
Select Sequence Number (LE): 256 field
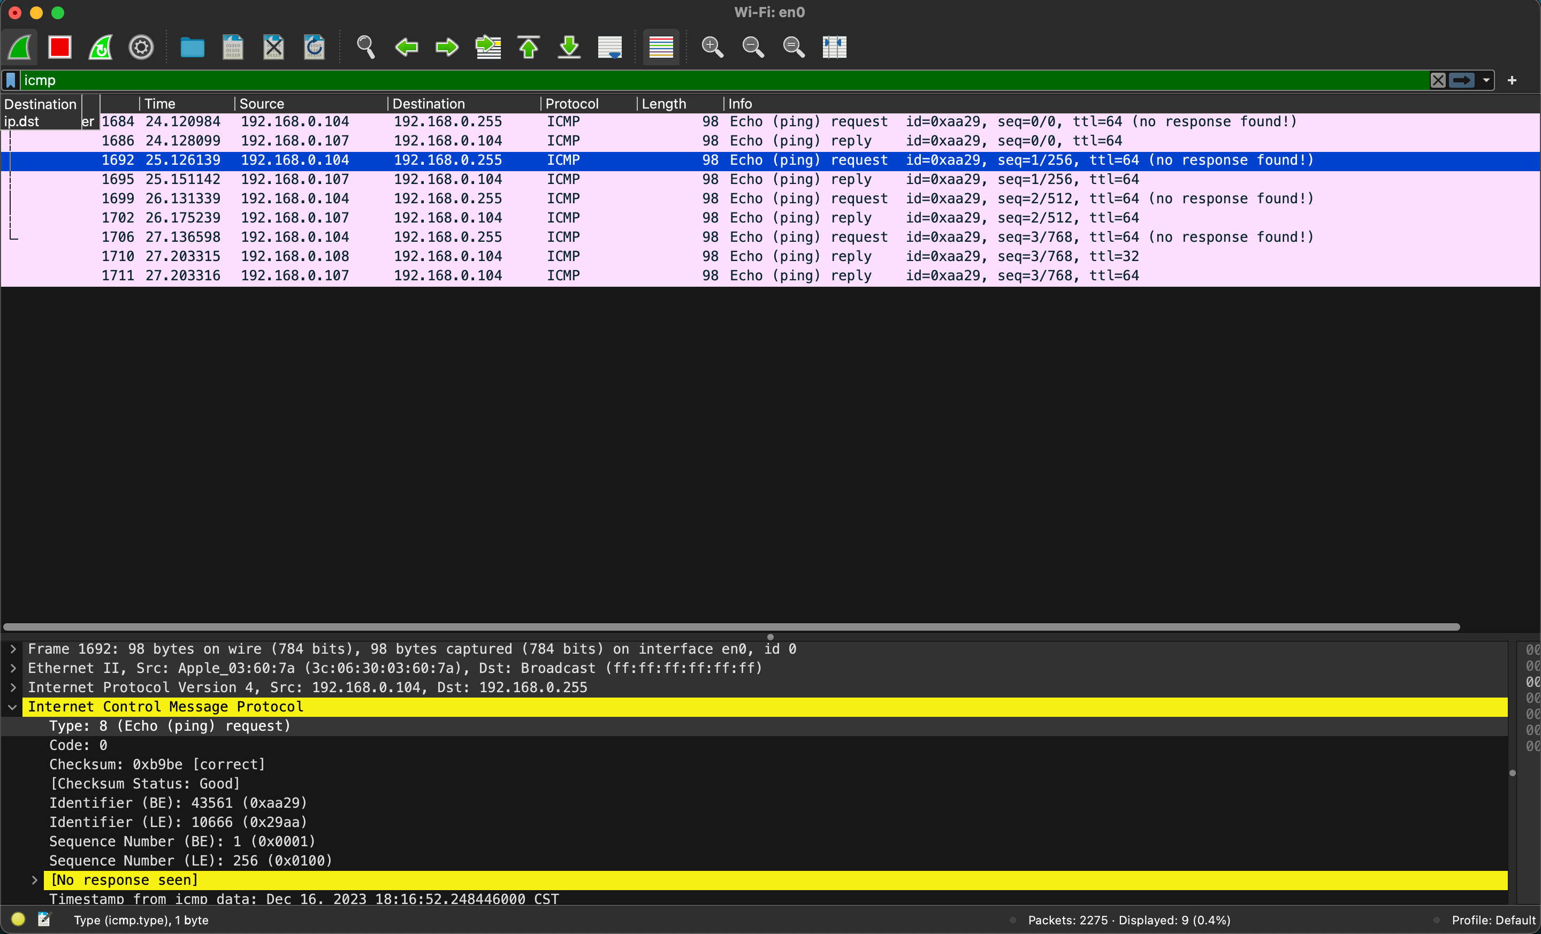(754, 861)
